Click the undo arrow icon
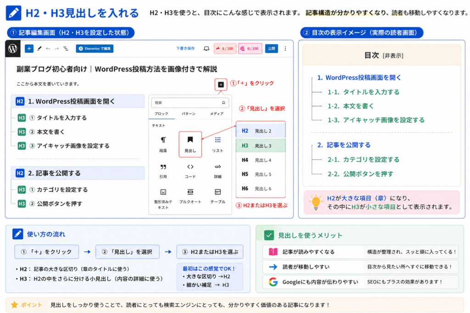This screenshot has height=313, width=470. pos(48,49)
